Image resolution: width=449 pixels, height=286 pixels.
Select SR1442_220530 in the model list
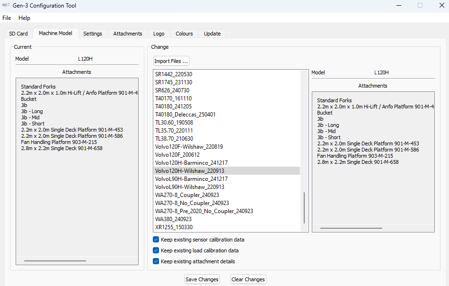click(227, 74)
